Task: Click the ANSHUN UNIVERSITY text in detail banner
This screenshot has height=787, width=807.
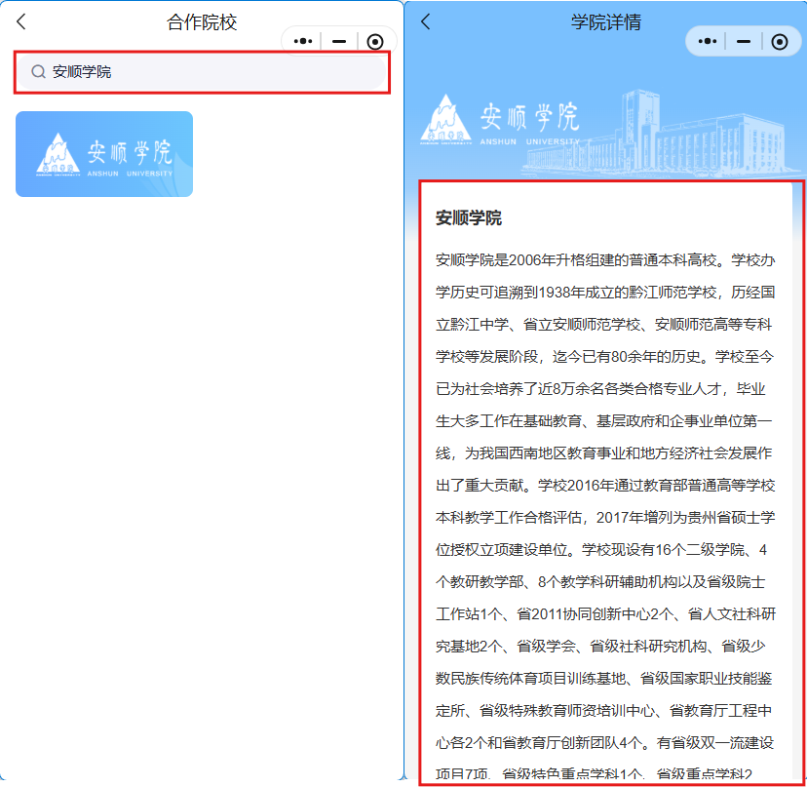Action: click(529, 141)
